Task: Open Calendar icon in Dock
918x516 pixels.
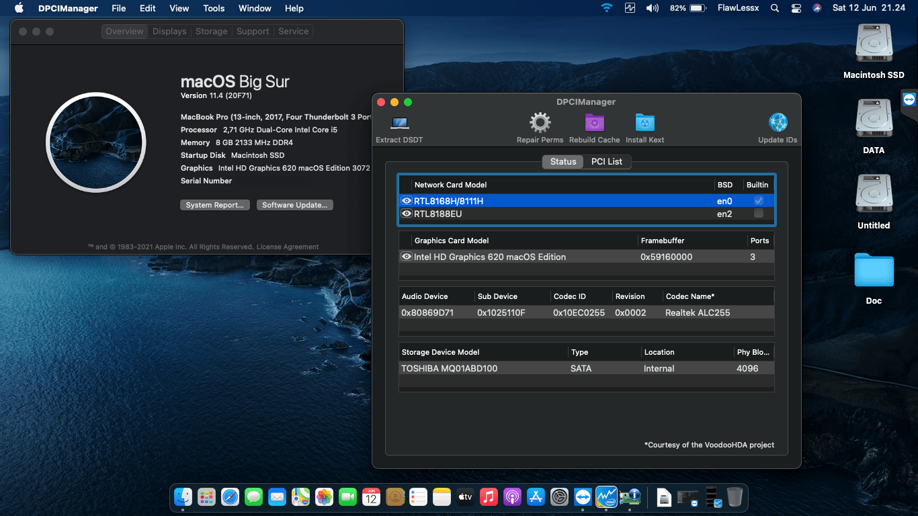Action: pyautogui.click(x=371, y=497)
